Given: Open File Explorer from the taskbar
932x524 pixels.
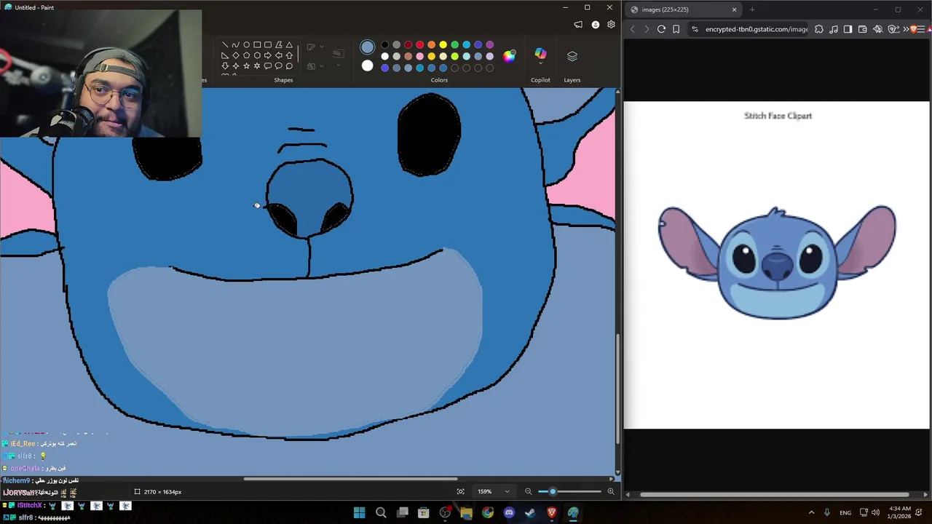Looking at the screenshot, I should pos(466,512).
